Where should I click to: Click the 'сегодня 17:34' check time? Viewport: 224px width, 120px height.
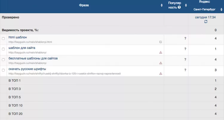pyautogui.click(x=205, y=17)
